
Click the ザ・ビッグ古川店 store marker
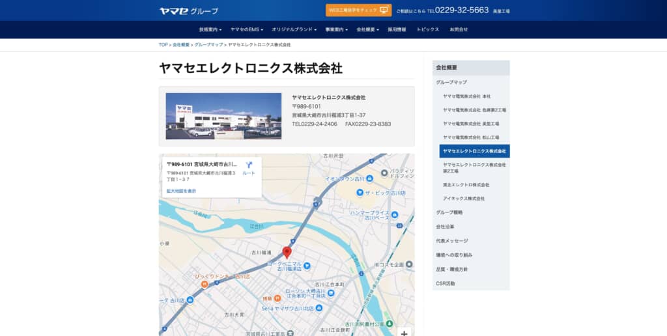[x=360, y=193]
